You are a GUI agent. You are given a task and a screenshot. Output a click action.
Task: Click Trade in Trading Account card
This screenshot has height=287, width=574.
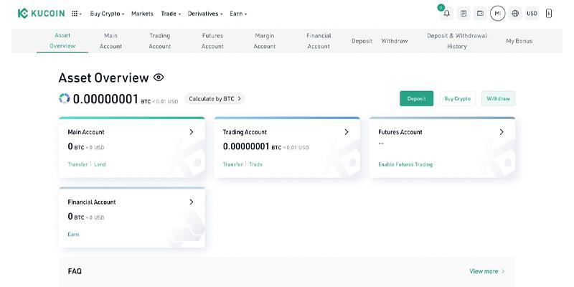256,164
